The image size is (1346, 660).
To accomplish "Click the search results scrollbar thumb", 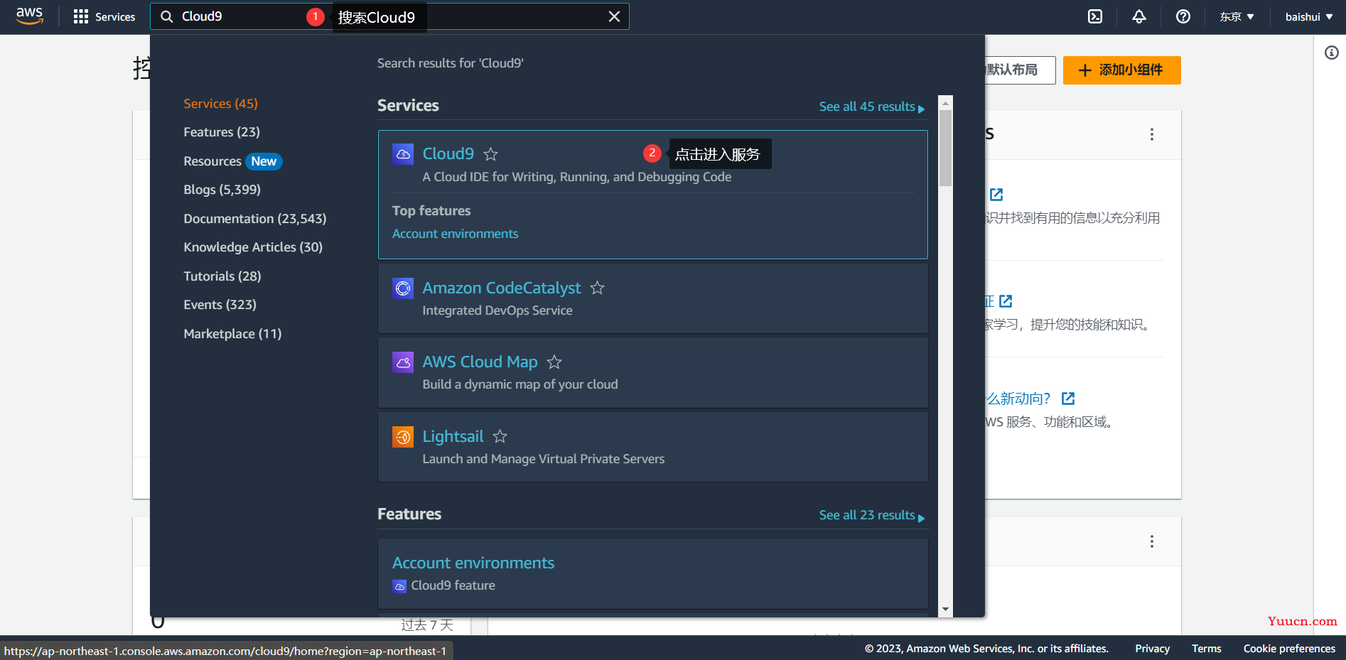I will 945,148.
